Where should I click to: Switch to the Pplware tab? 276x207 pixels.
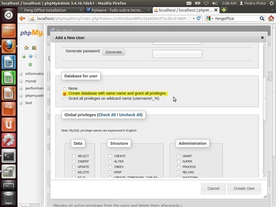pyautogui.click(x=119, y=10)
